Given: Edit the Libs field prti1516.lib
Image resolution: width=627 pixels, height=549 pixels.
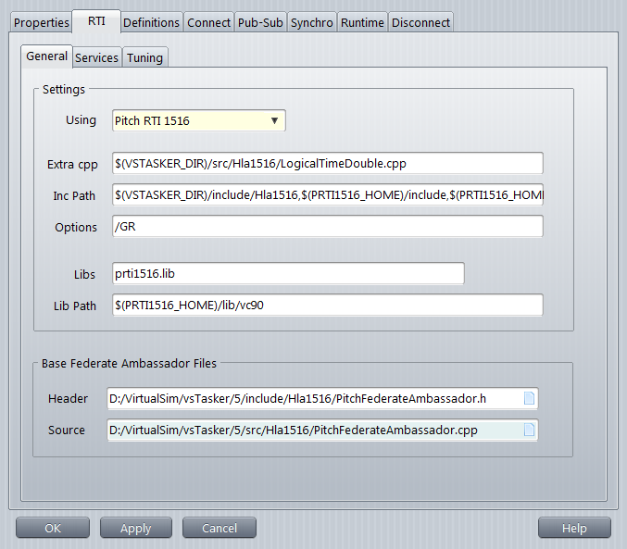Looking at the screenshot, I should tap(287, 274).
